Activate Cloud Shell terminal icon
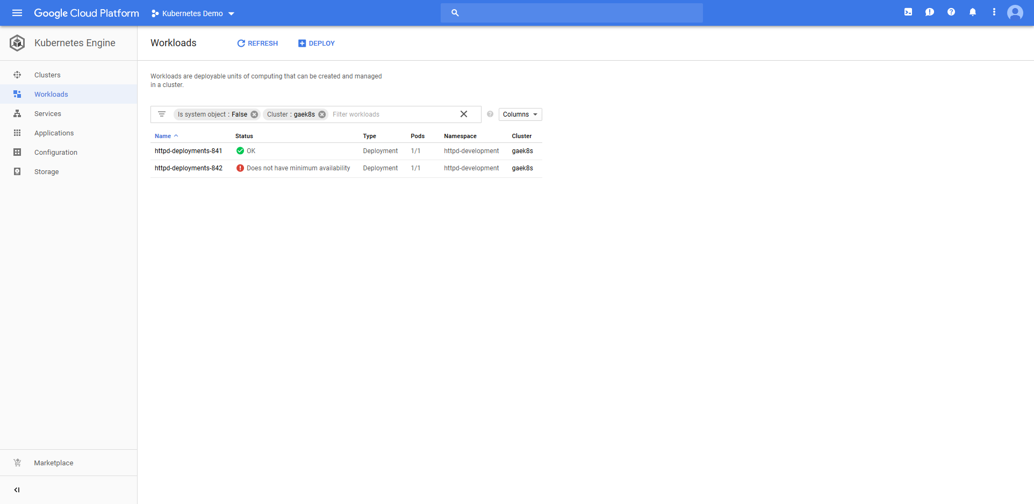1034x504 pixels. pos(908,12)
